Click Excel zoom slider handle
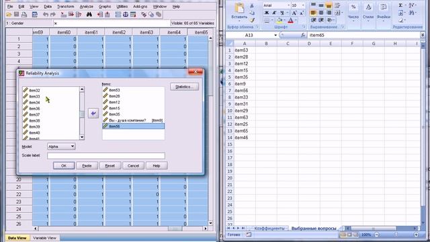 396,235
